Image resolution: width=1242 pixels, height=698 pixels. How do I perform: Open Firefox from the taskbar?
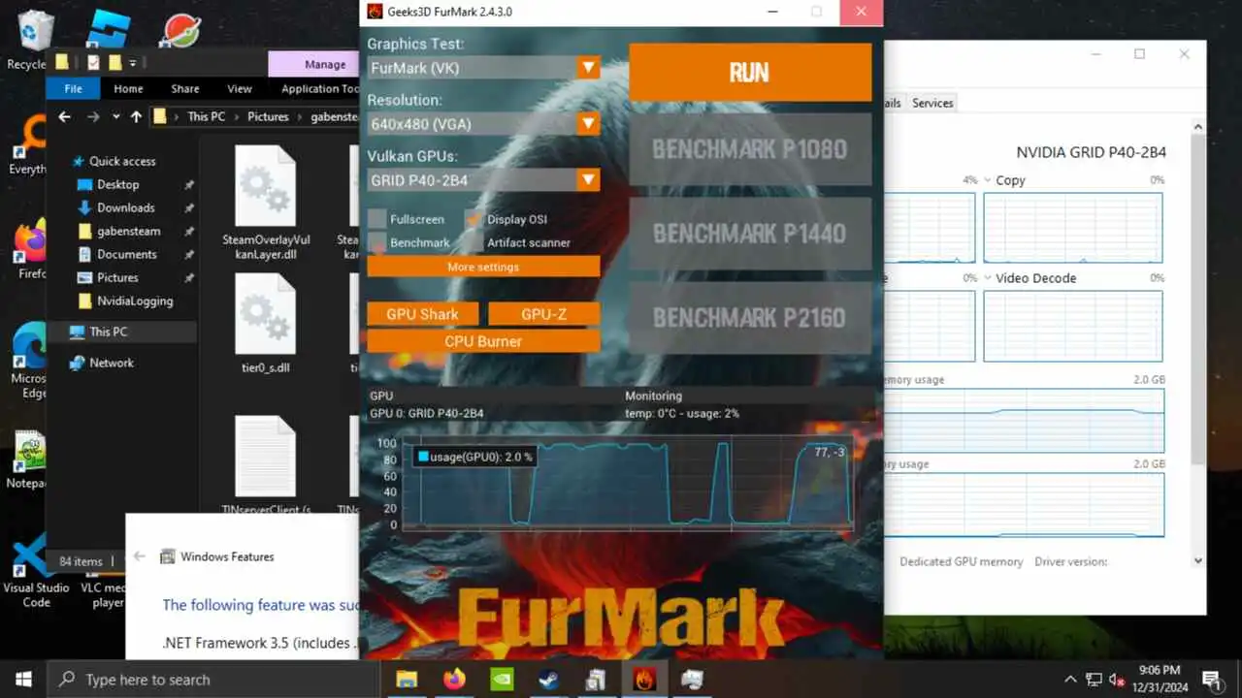[x=454, y=679]
